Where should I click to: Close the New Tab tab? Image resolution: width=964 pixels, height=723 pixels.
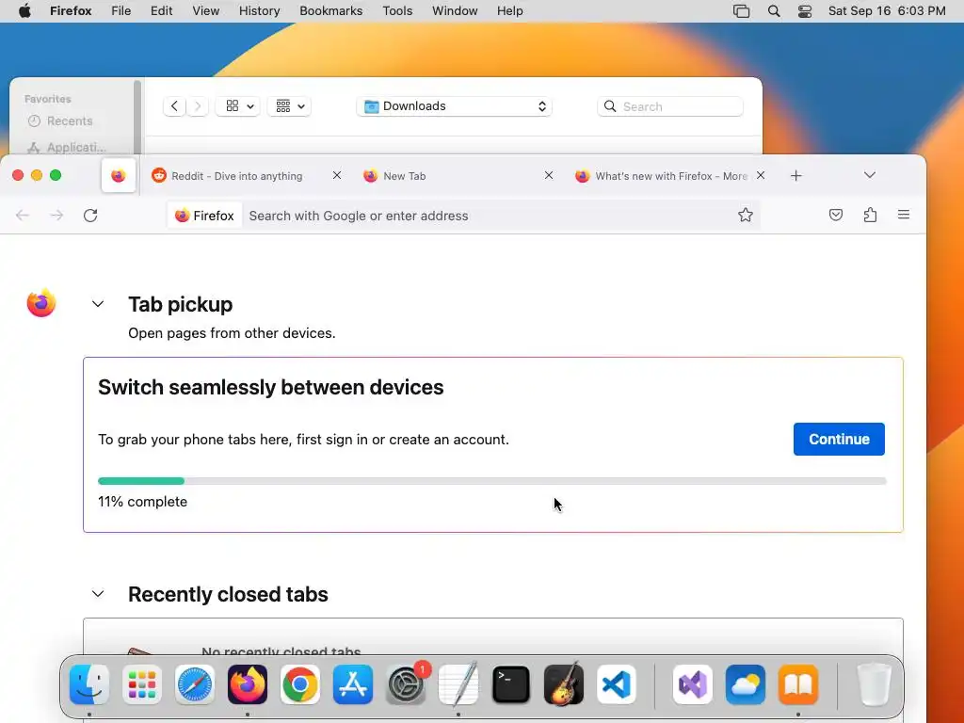tap(549, 175)
